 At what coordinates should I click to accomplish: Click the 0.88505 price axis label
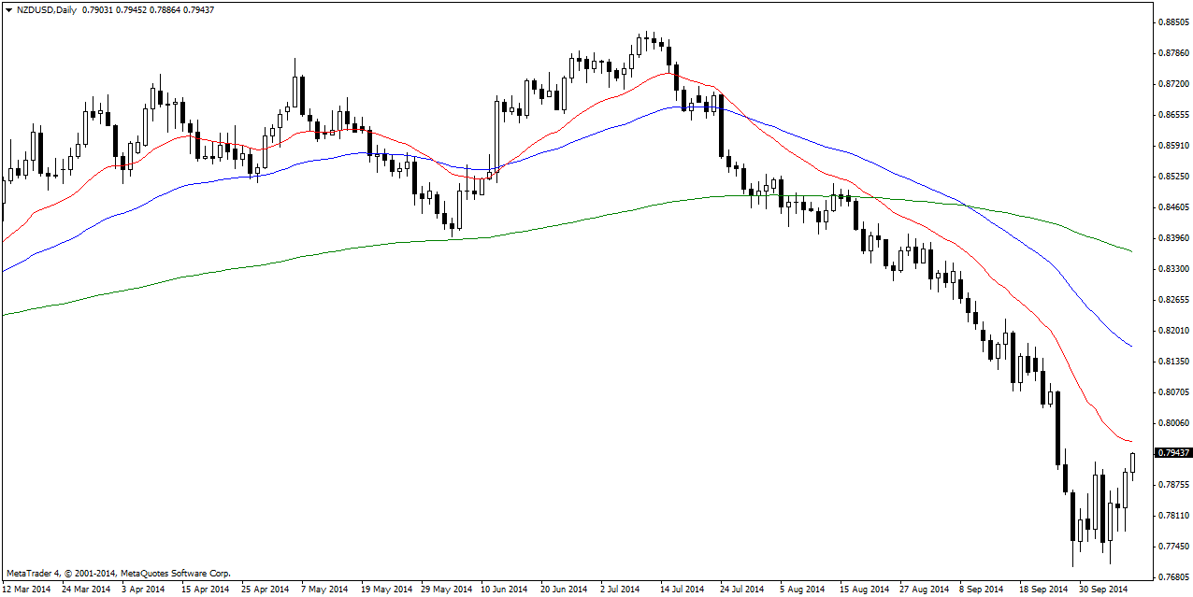pos(1173,21)
